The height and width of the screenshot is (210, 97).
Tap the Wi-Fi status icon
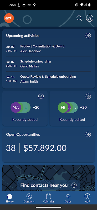(x=81, y=5)
